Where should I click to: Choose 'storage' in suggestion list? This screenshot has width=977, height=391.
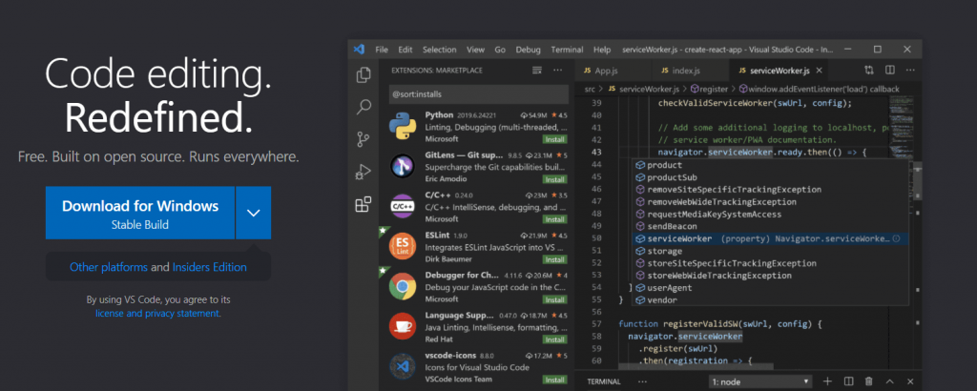[771, 251]
